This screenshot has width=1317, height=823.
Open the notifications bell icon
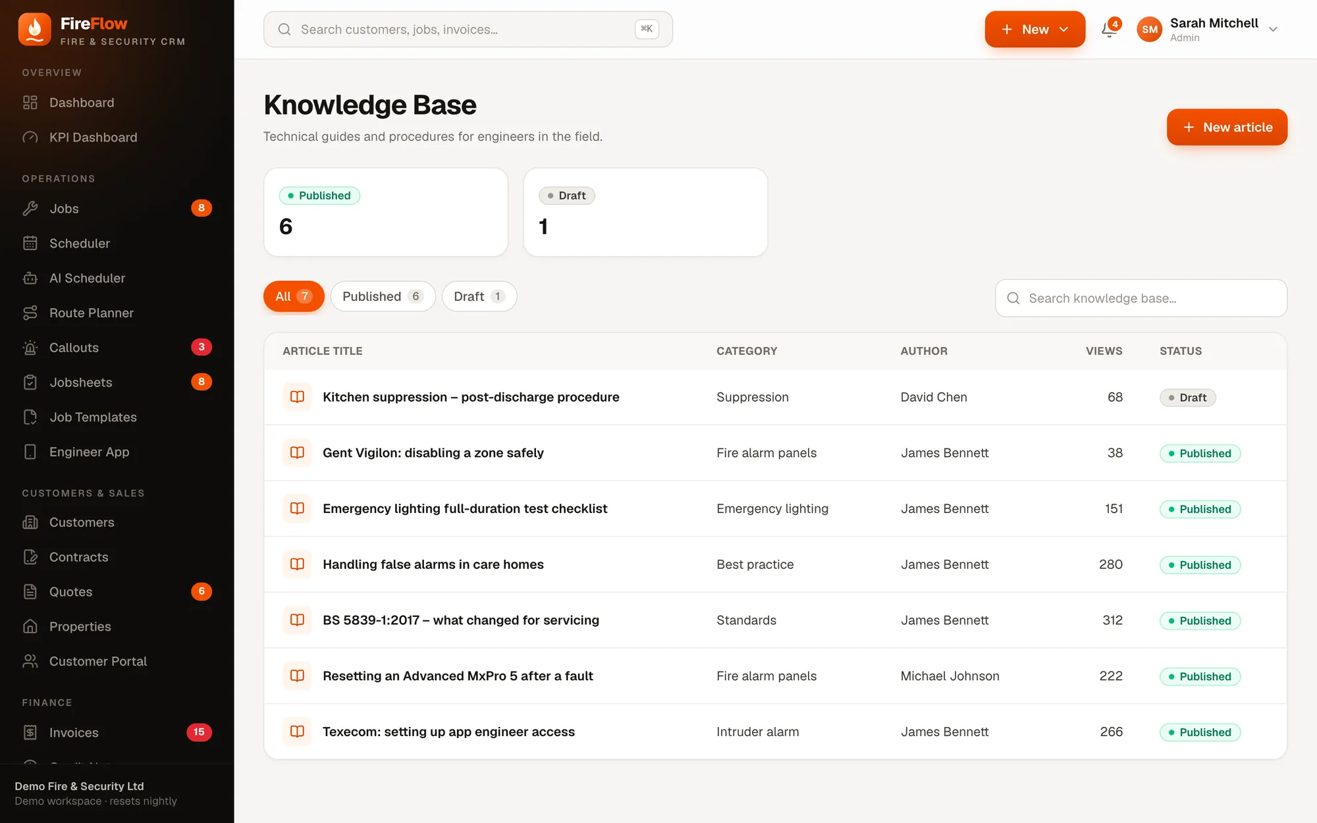1110,29
